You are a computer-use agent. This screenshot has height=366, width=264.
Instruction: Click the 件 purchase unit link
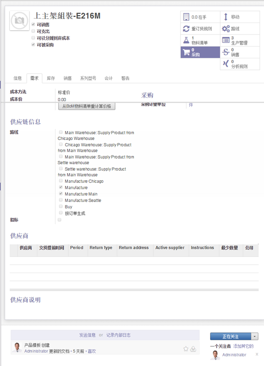pyautogui.click(x=191, y=105)
